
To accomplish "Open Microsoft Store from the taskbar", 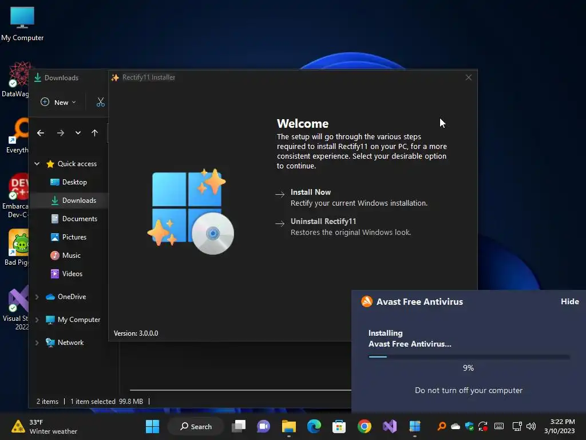I will [339, 426].
